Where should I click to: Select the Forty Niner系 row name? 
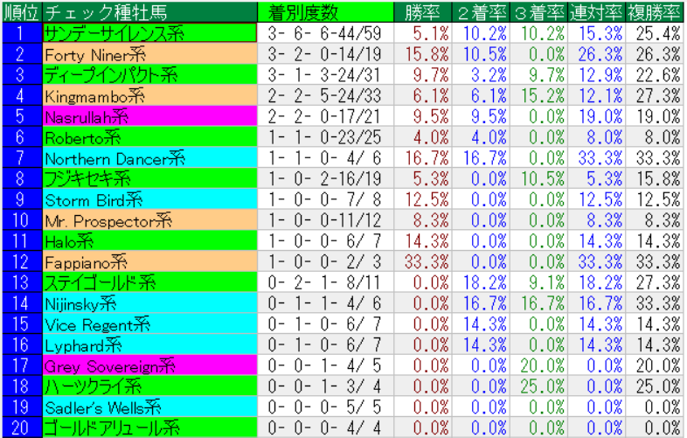tap(149, 54)
